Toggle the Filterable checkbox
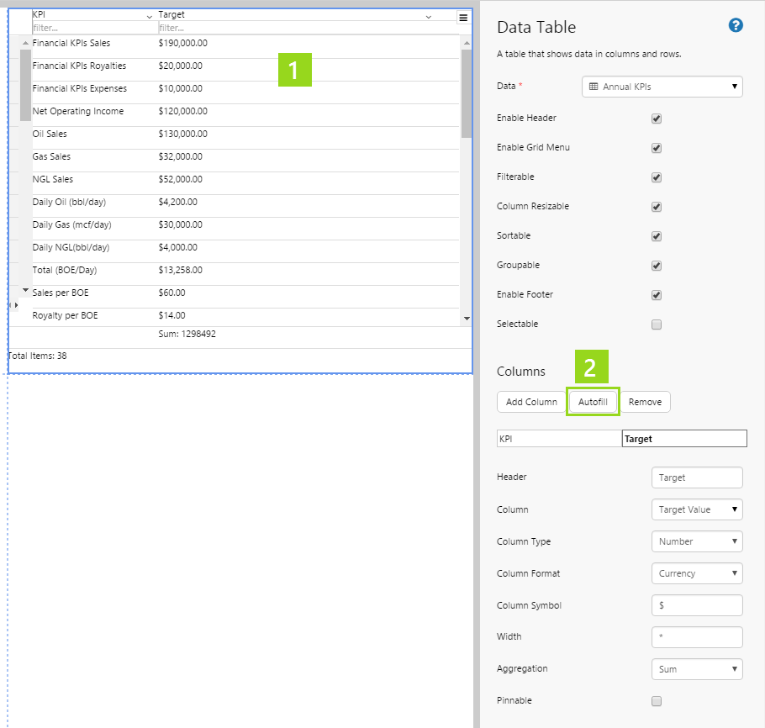Screen dimensions: 765x728 tap(657, 177)
